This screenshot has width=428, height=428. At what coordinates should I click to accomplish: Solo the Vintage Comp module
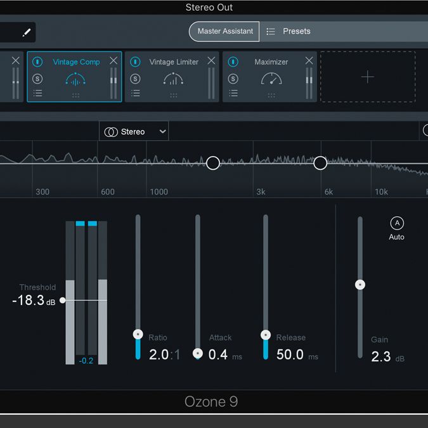click(37, 79)
